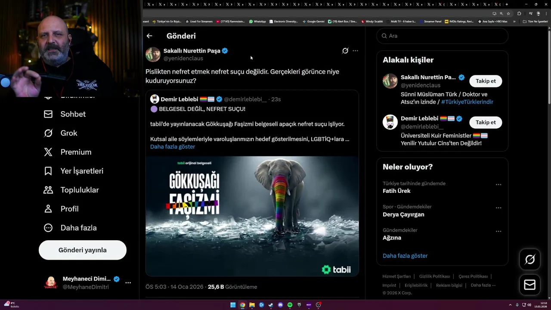Open Gizlilik Politikası footer link
Screen dimensions: 551x310
pyautogui.click(x=434, y=276)
